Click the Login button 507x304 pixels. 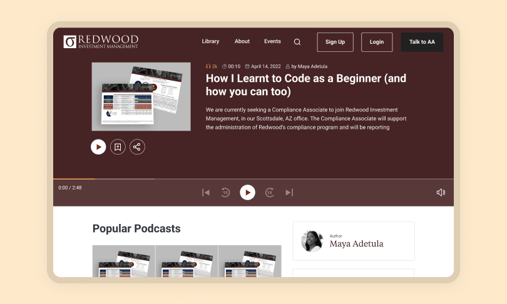click(377, 42)
